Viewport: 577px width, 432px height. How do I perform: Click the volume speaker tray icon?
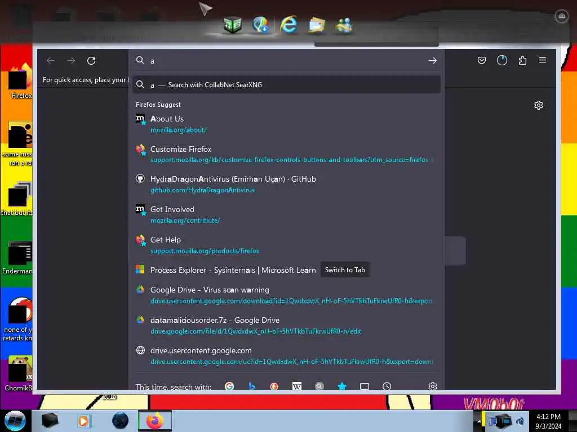point(520,421)
